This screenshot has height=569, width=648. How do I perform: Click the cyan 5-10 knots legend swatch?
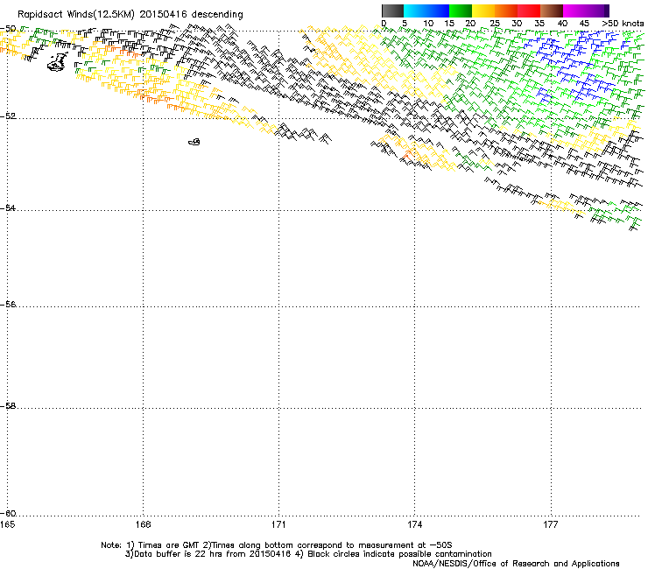point(415,11)
